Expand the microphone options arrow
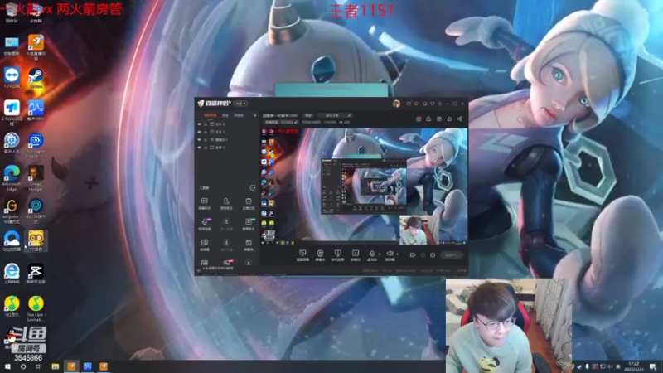The width and height of the screenshot is (663, 373). pos(379,254)
